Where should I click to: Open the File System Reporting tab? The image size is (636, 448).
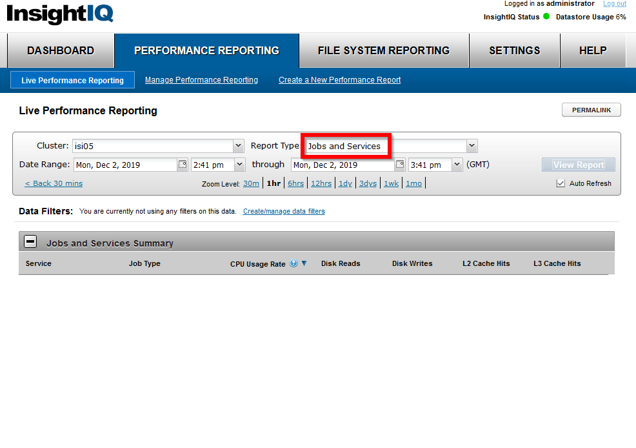coord(384,50)
